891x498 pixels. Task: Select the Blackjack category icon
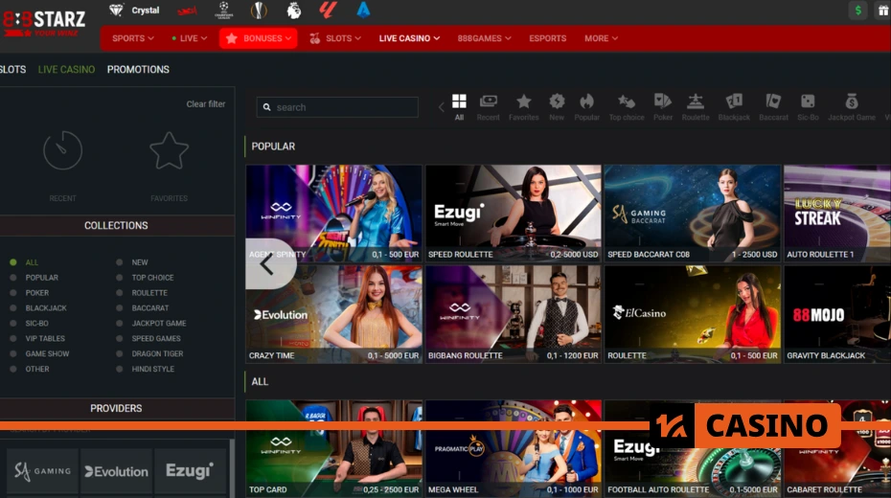click(734, 106)
